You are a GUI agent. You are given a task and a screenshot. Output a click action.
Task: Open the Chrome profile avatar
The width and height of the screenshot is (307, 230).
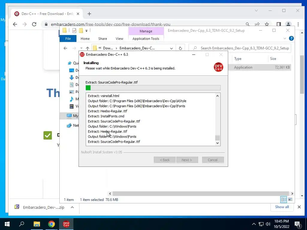(x=288, y=24)
